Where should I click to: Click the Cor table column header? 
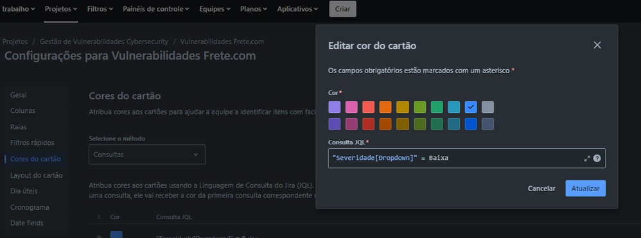click(115, 217)
